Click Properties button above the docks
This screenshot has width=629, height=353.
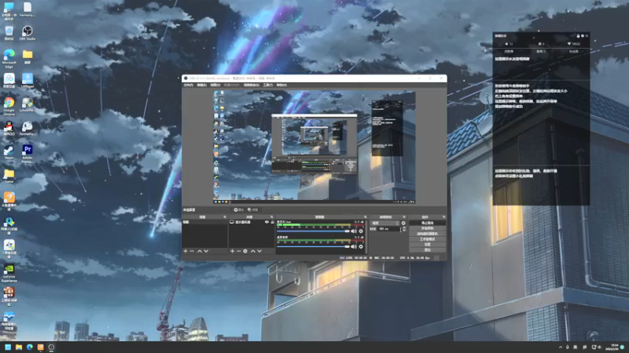pos(239,209)
